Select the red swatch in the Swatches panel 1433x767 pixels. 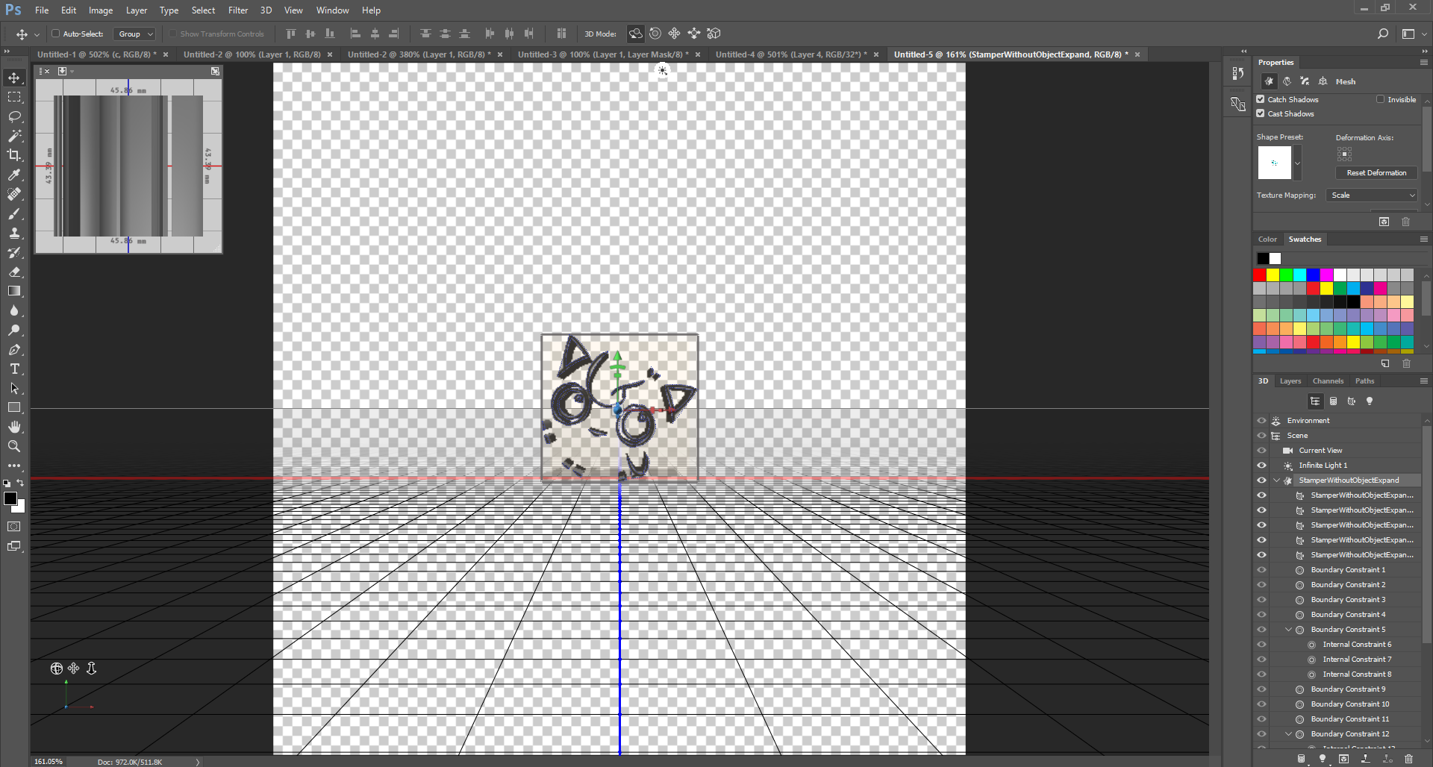click(x=1259, y=275)
